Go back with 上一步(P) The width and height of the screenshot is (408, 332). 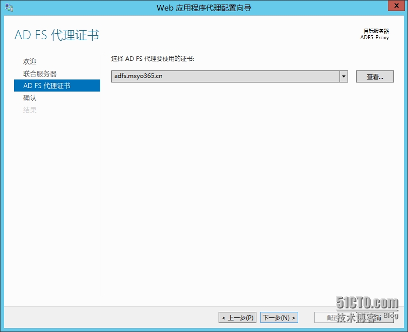[x=237, y=317]
